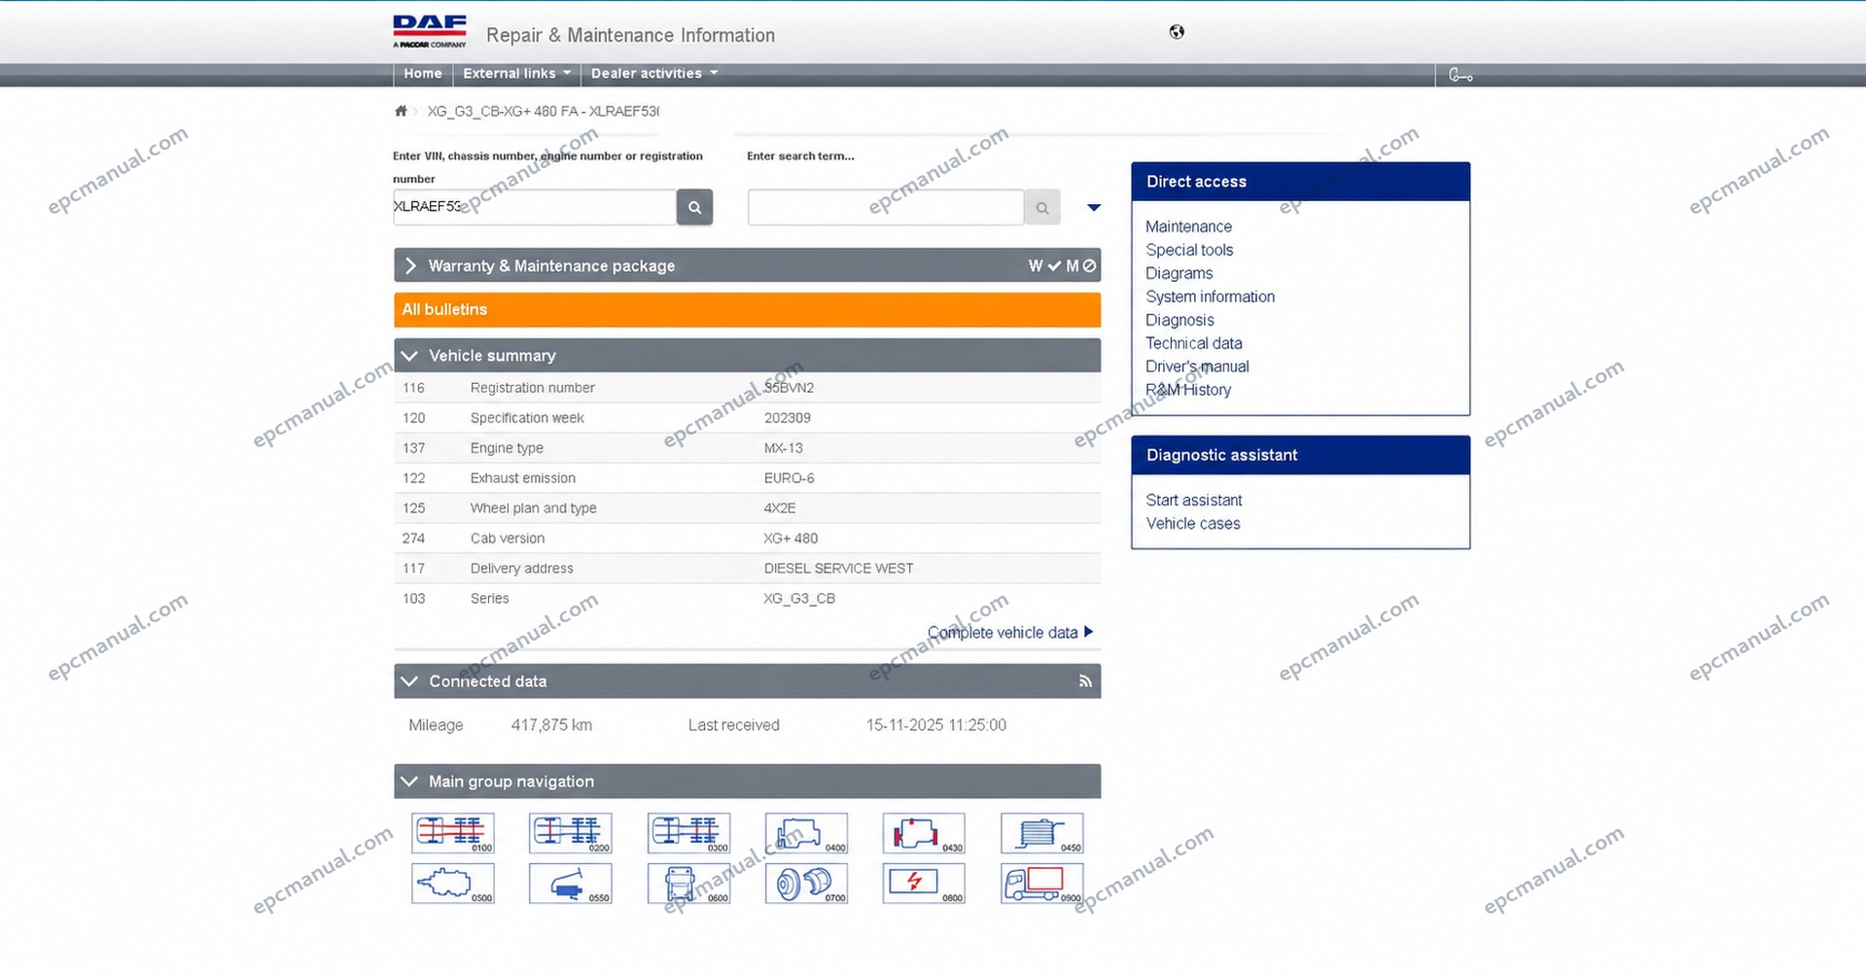Open main group 0550 clutch pedal icon
1866x974 pixels.
coord(571,884)
